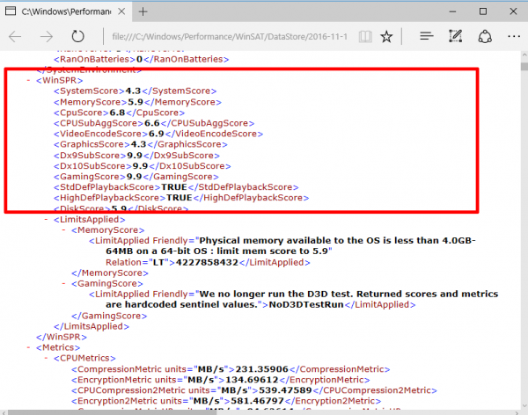528x415 pixels.
Task: Click the value 4227858432
Action: click(x=207, y=263)
